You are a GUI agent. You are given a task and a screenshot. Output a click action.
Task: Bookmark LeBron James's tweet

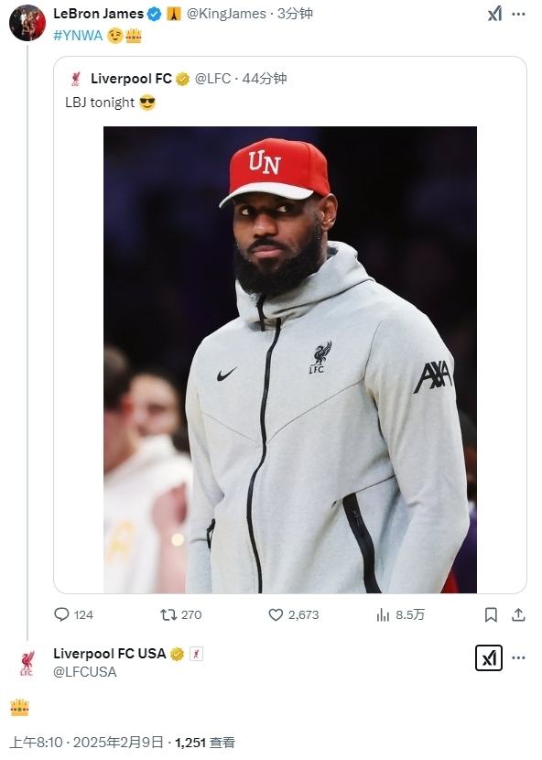pos(491,614)
